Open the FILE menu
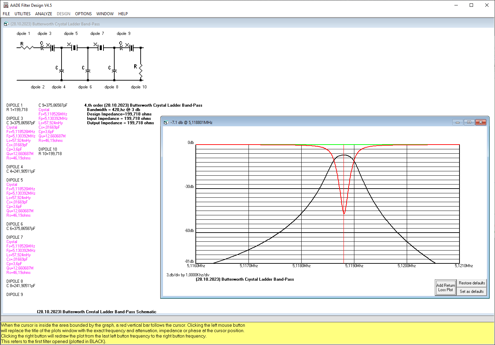This screenshot has height=345, width=495. pos(6,14)
